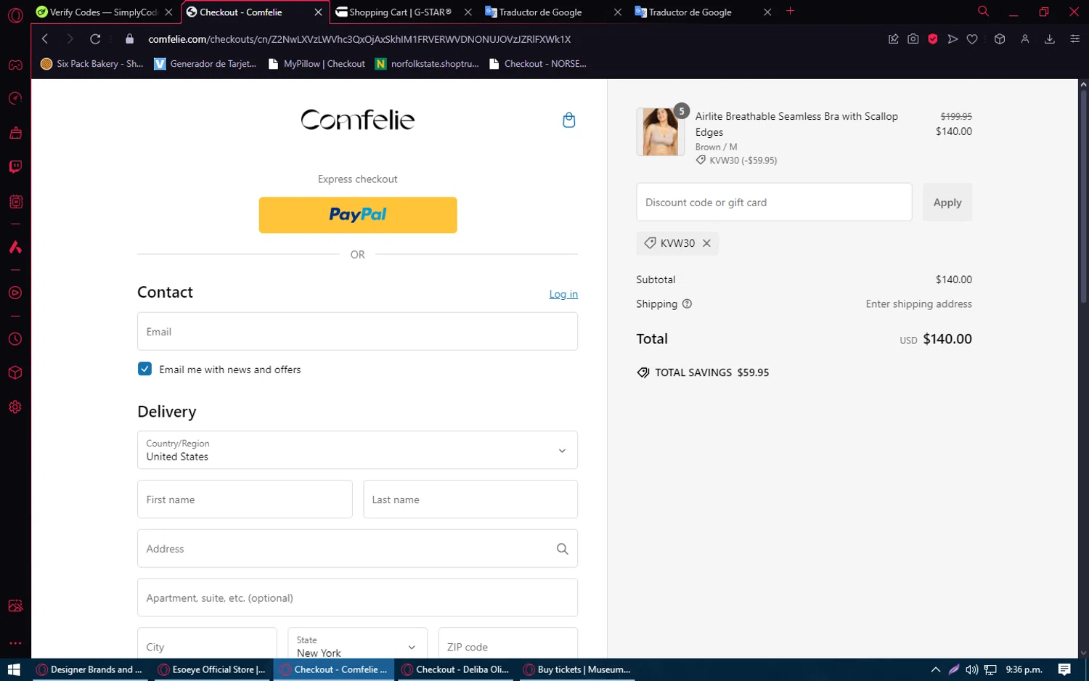Open Buy tickets Museum taskbar window
The width and height of the screenshot is (1089, 681).
577,669
